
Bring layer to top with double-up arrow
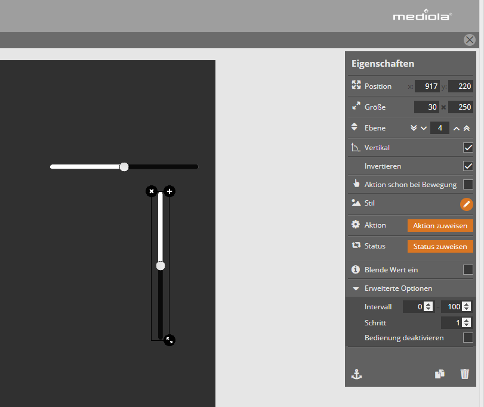coord(467,128)
